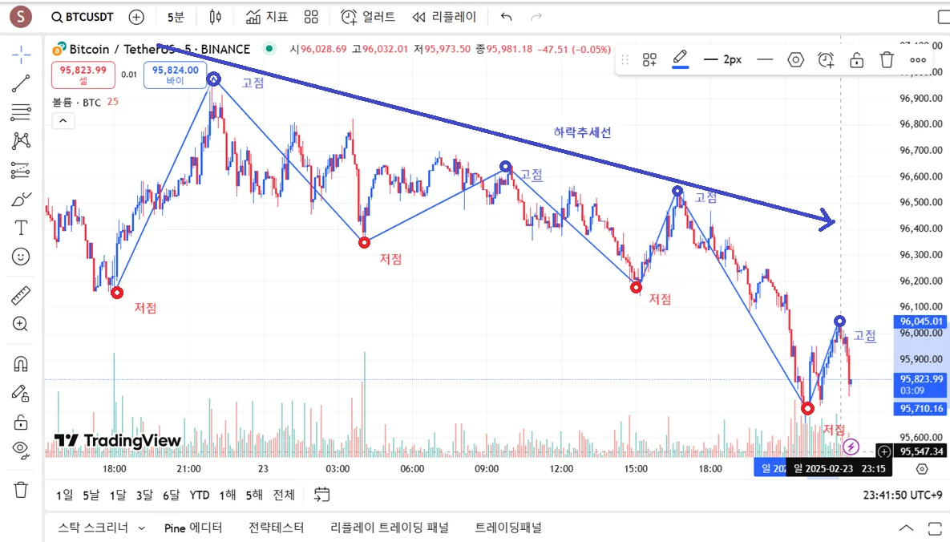The width and height of the screenshot is (950, 542).
Task: Open the emoji icons tool
Action: 21,257
